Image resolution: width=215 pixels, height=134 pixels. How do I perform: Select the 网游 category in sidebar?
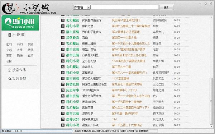[x=30, y=45]
